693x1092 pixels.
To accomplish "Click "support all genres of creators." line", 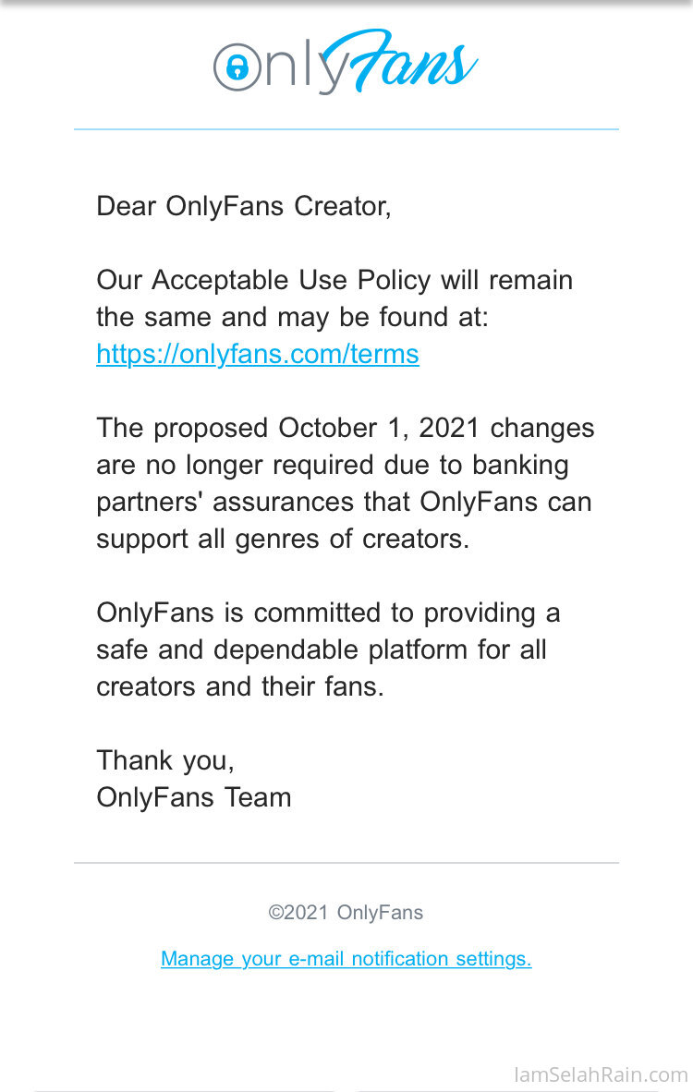I will point(283,539).
